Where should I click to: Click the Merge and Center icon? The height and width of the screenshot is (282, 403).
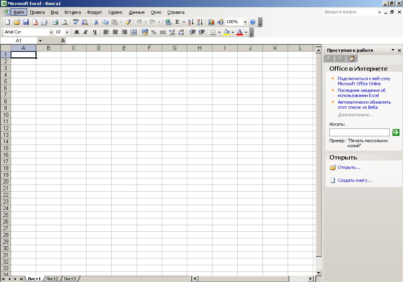coord(133,32)
